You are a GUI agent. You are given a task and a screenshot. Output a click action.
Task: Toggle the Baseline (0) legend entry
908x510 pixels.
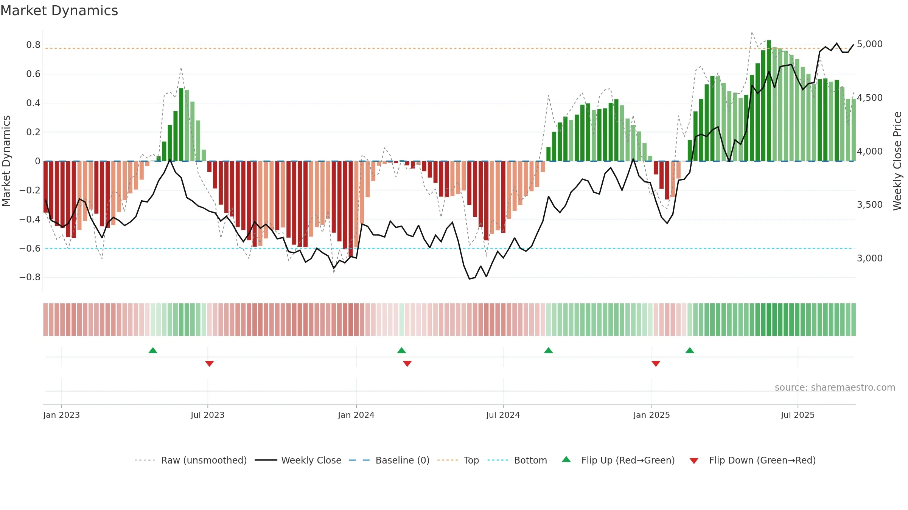click(x=389, y=460)
